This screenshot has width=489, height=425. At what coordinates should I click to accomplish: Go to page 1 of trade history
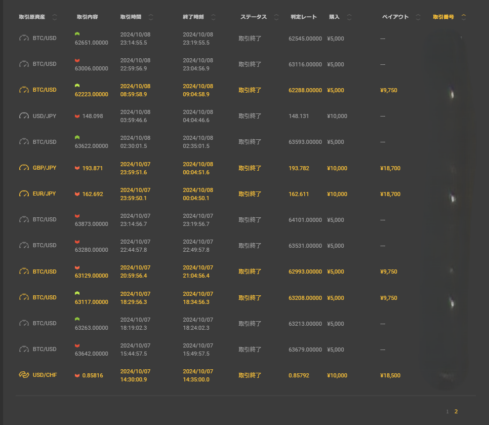pos(447,411)
